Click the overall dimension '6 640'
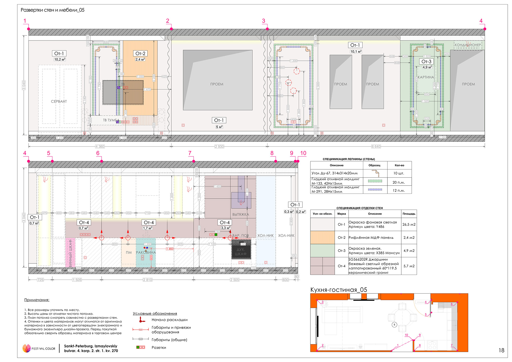 [x=376, y=147]
